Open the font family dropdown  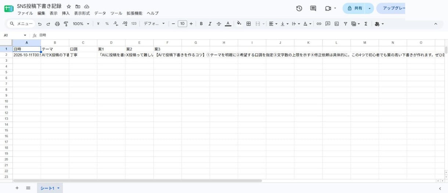pyautogui.click(x=154, y=24)
